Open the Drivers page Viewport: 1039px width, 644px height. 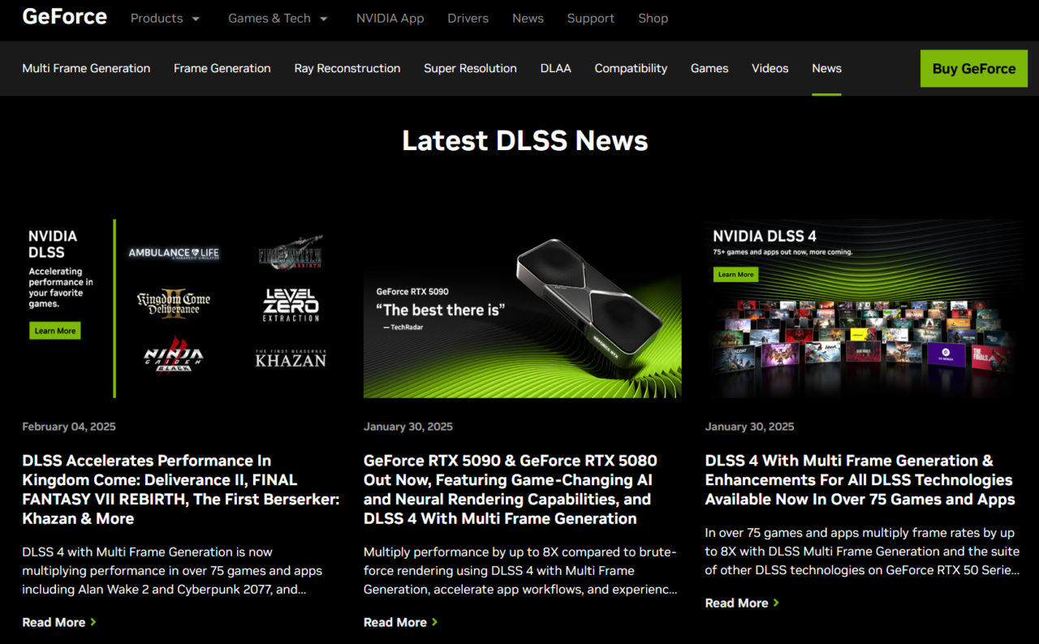468,18
